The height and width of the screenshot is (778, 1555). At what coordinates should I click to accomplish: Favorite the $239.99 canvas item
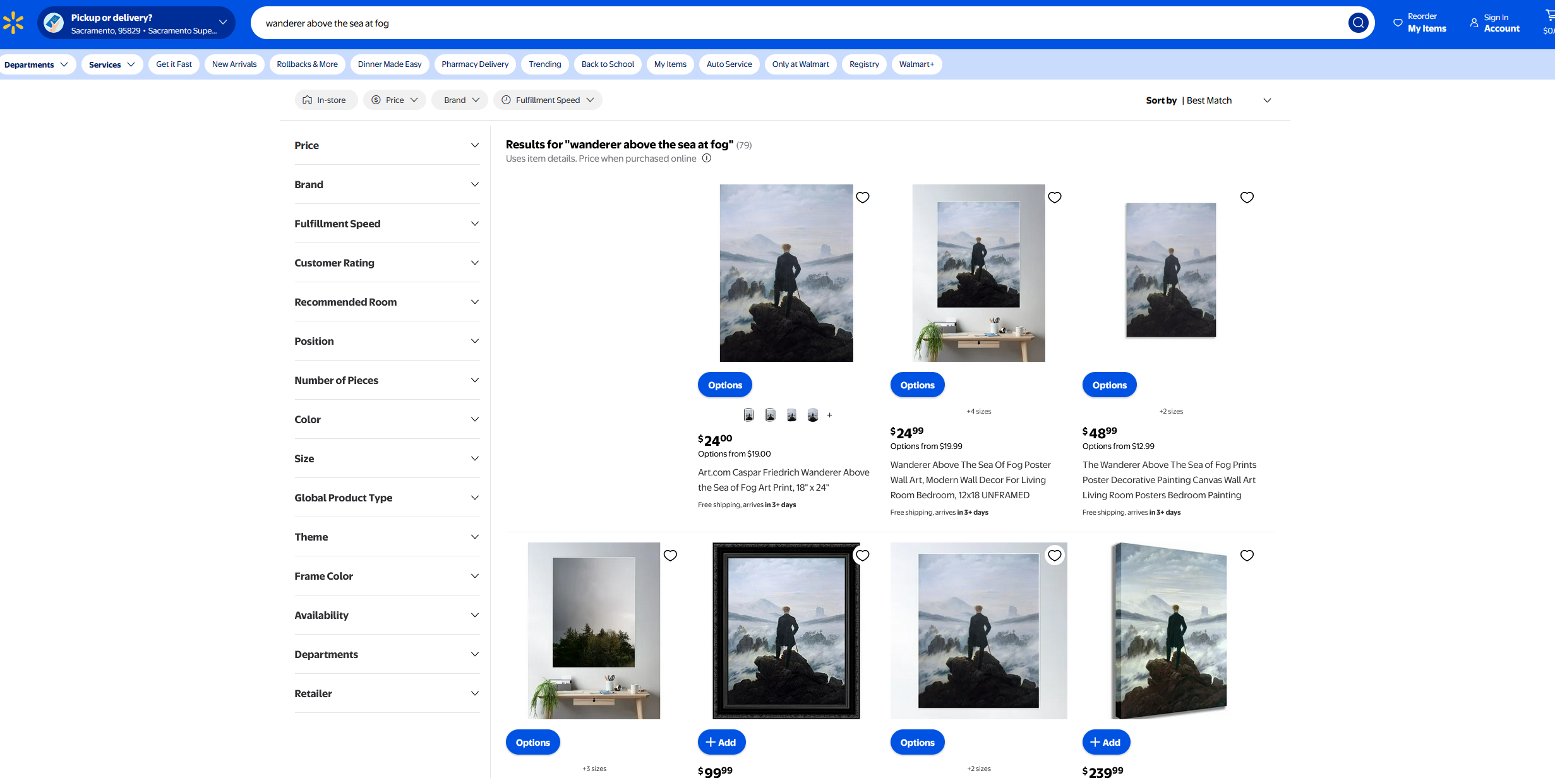tap(1247, 556)
